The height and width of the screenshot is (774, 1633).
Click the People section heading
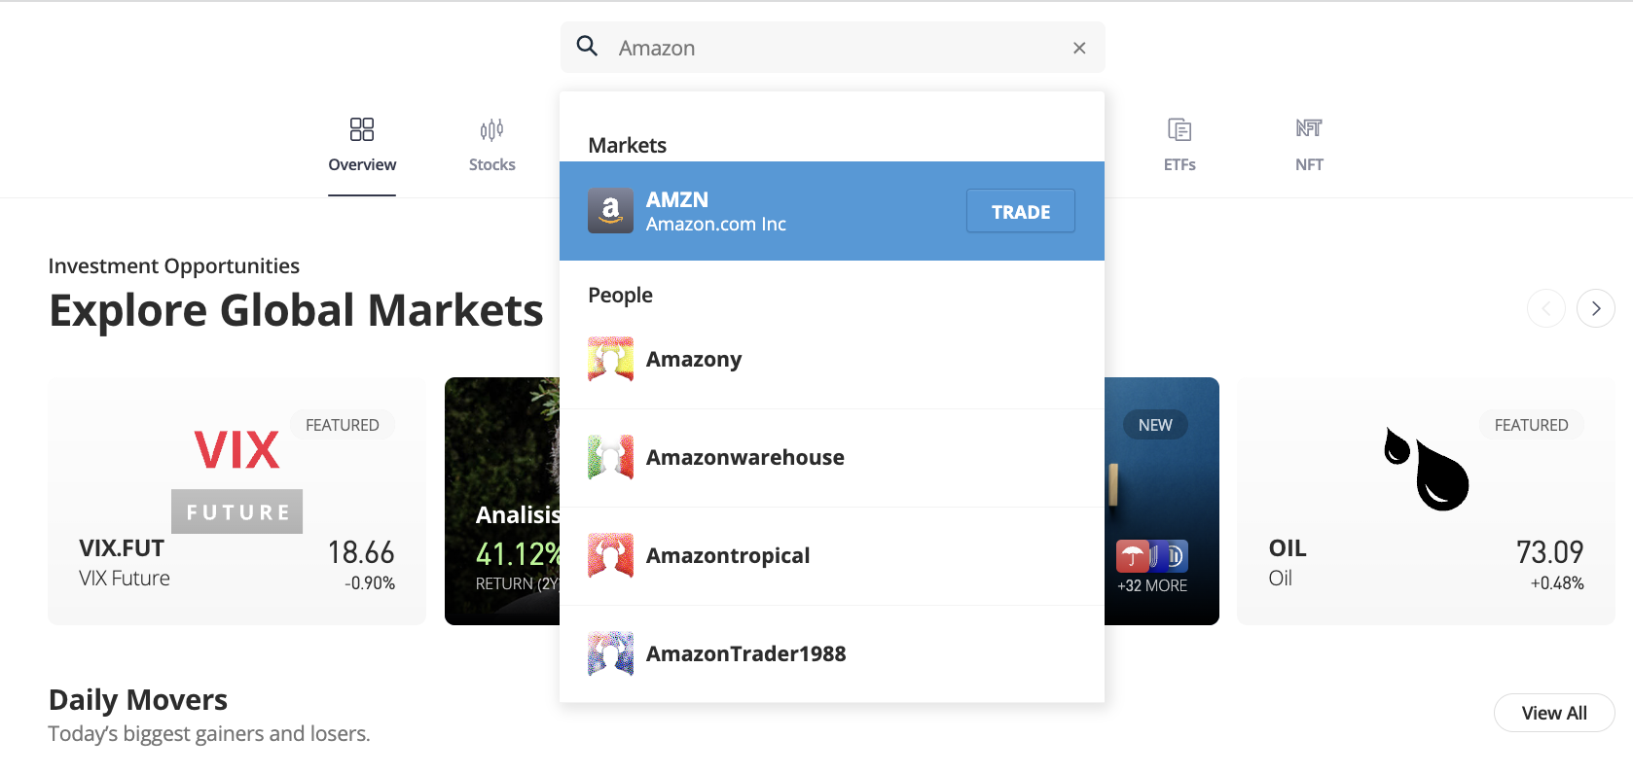621,295
